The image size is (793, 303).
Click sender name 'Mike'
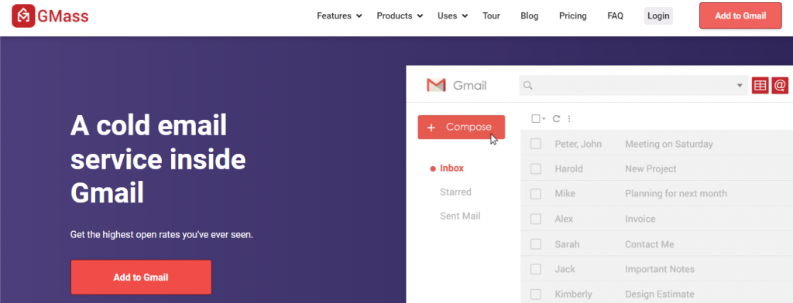tap(565, 193)
